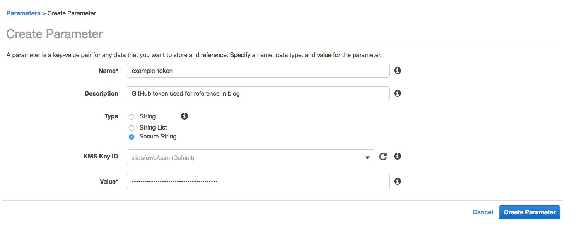The width and height of the screenshot is (581, 231).
Task: Click the Secure String option label
Action: coord(158,137)
